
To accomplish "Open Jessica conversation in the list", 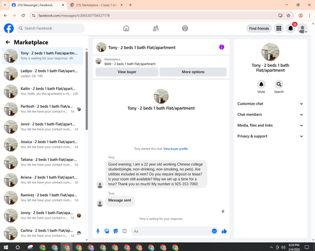I will coord(42,144).
